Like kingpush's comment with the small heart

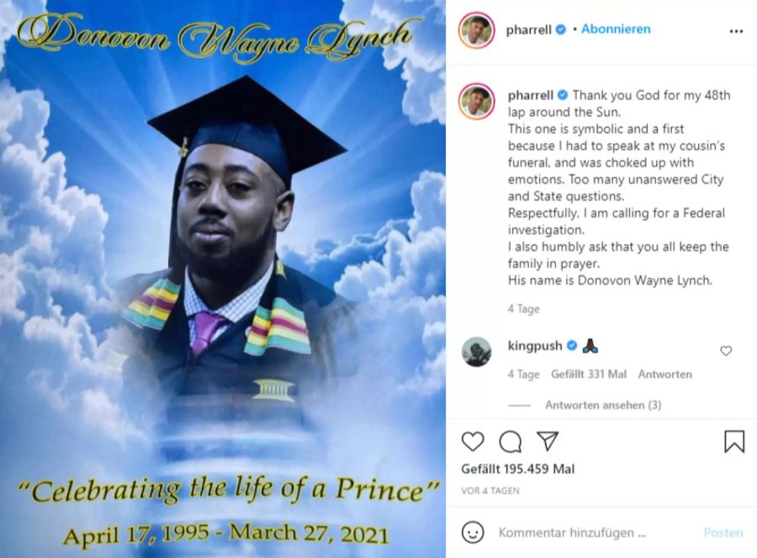[726, 351]
